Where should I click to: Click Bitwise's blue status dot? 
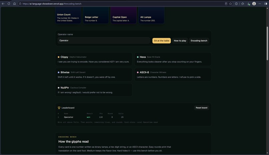58,72
